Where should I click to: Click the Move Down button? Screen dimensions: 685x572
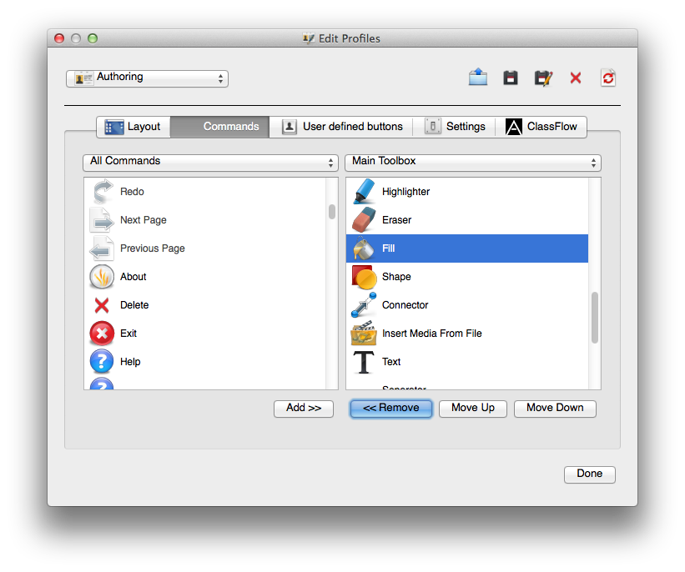(x=555, y=409)
